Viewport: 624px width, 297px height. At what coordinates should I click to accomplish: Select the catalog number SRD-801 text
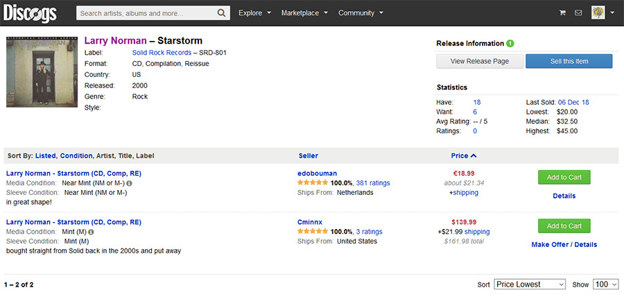click(213, 53)
